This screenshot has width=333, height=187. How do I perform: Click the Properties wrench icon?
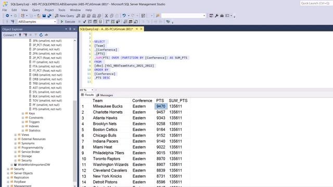(x=216, y=16)
